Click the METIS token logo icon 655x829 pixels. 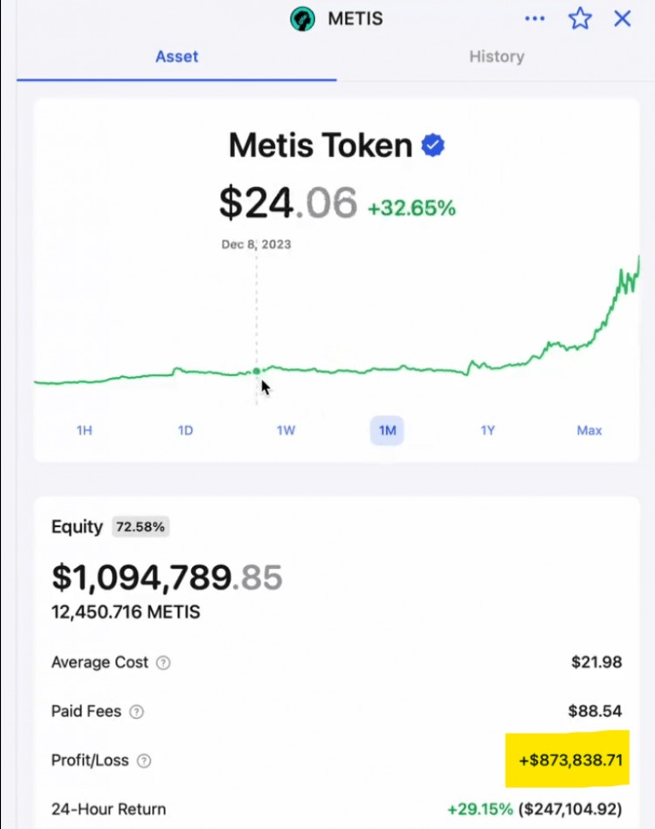coord(303,18)
